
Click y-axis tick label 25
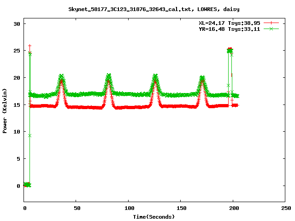click(x=17, y=51)
